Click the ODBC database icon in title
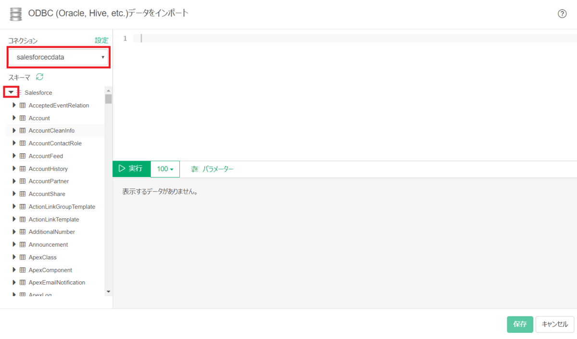 (x=16, y=13)
